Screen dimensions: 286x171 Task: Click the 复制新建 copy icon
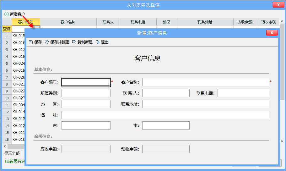pos(74,42)
